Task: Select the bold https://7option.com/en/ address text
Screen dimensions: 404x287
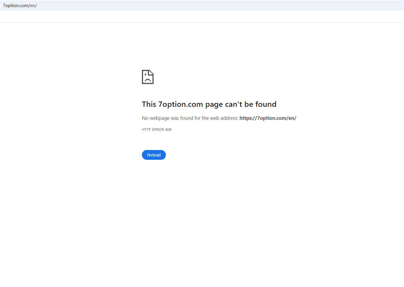Action: [x=268, y=118]
